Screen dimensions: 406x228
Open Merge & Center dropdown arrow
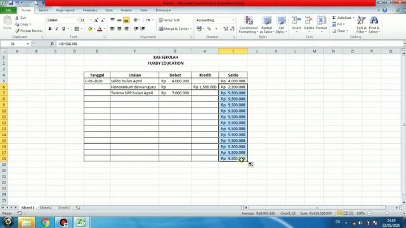click(191, 28)
